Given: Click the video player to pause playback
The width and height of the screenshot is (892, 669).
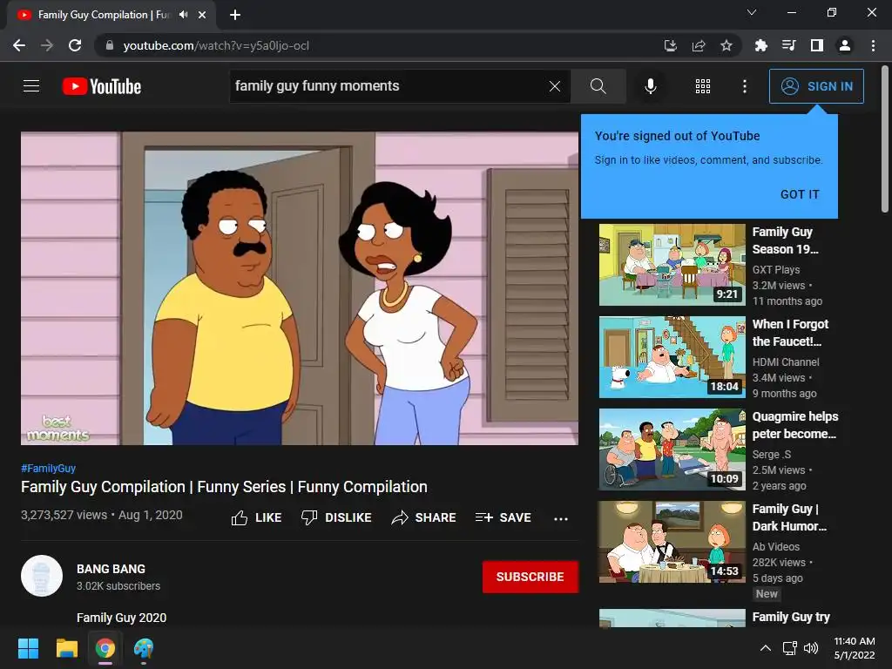Looking at the screenshot, I should tap(300, 288).
